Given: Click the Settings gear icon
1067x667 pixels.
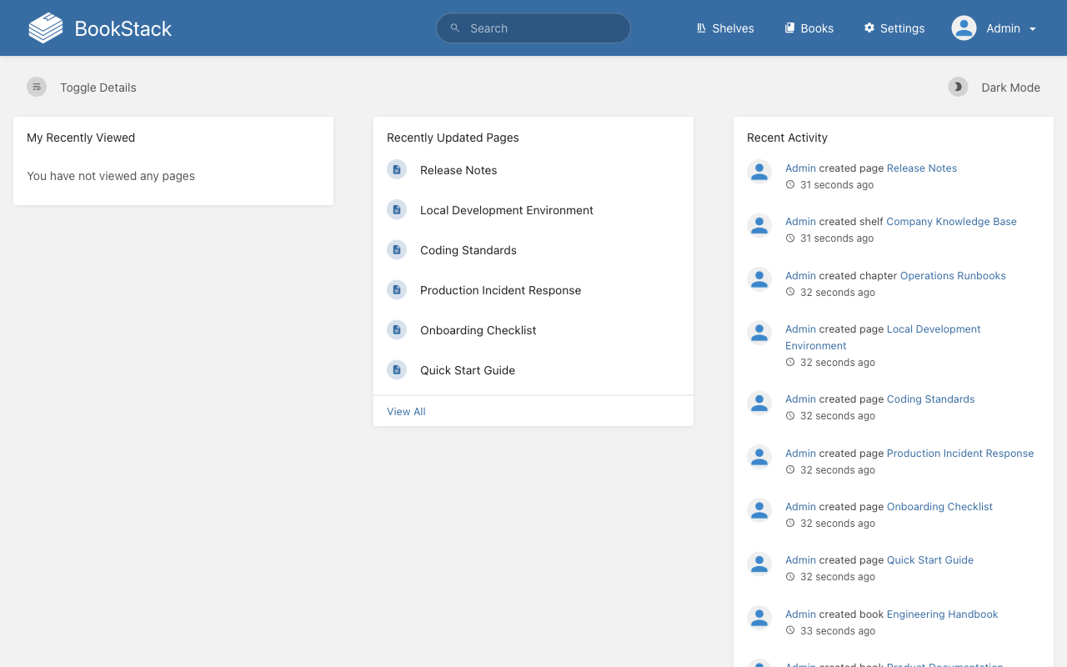Looking at the screenshot, I should click(x=869, y=28).
